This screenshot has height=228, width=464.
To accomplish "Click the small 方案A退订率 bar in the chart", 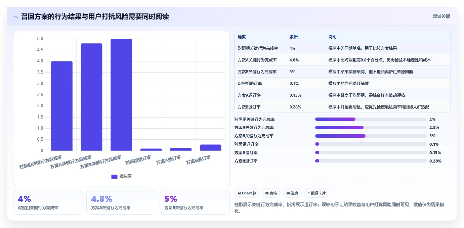I will 181,149.
